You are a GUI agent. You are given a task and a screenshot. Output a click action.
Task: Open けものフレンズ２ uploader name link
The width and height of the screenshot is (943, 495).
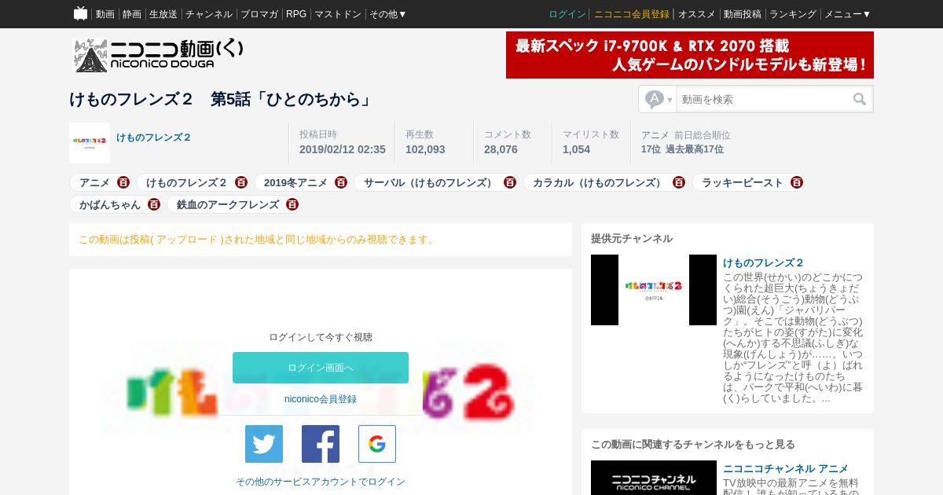tap(154, 137)
